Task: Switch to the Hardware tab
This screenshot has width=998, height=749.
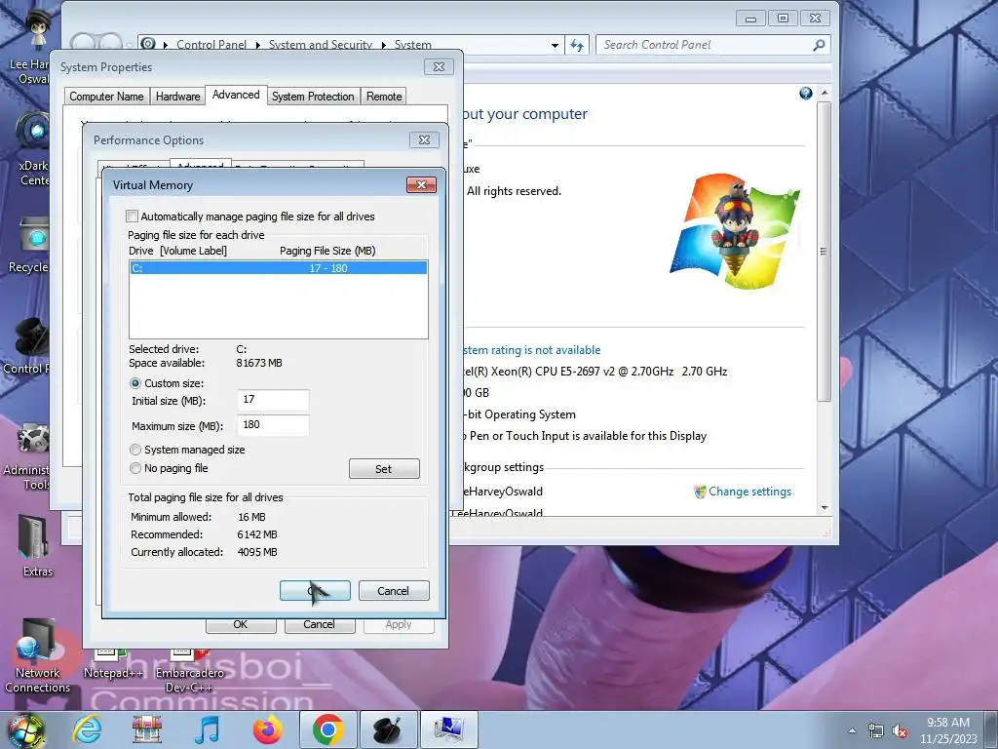Action: click(x=177, y=97)
